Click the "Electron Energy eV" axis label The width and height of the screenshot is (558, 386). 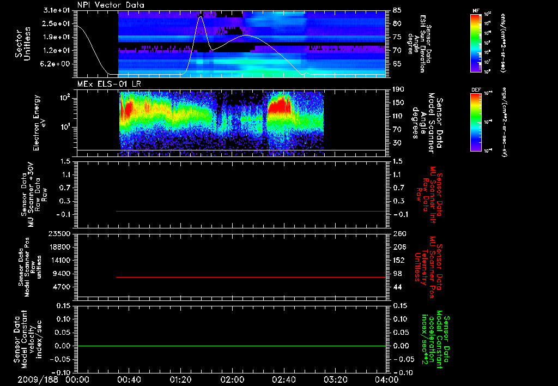[39, 123]
